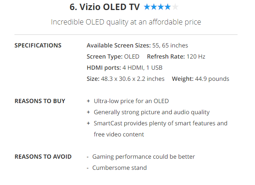
Task: Click the REASONS TO AVOID label
Action: coord(43,156)
